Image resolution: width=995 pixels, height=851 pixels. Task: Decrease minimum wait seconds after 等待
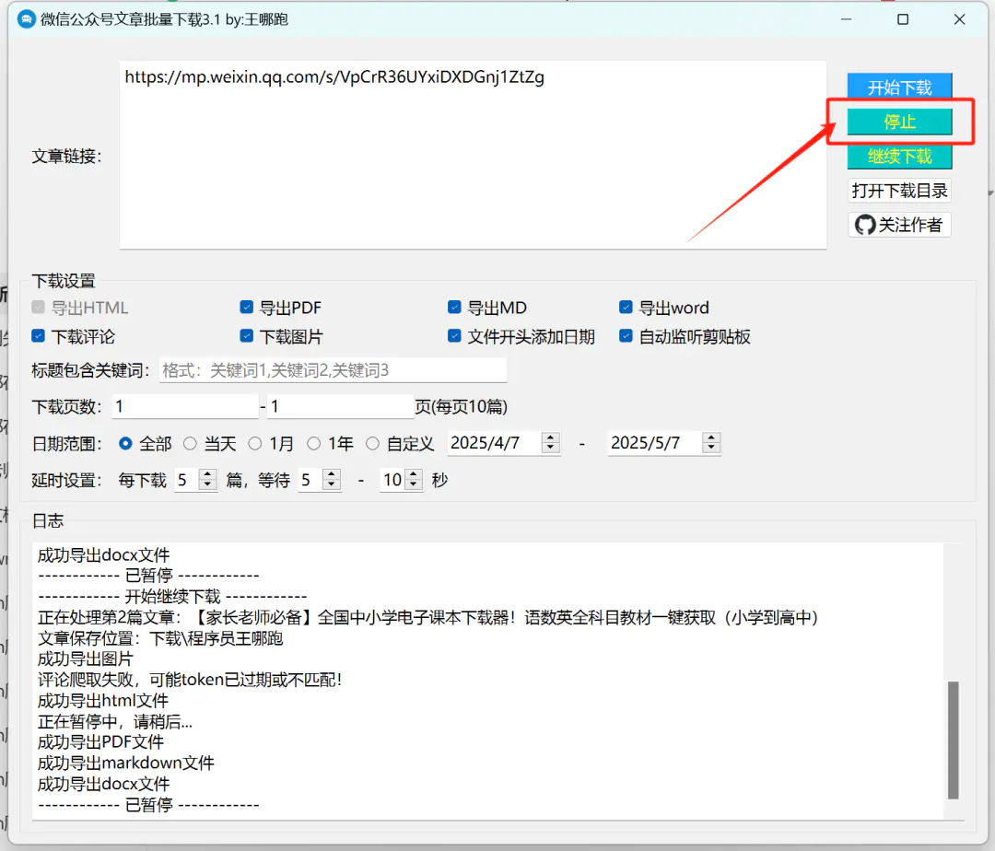(332, 485)
